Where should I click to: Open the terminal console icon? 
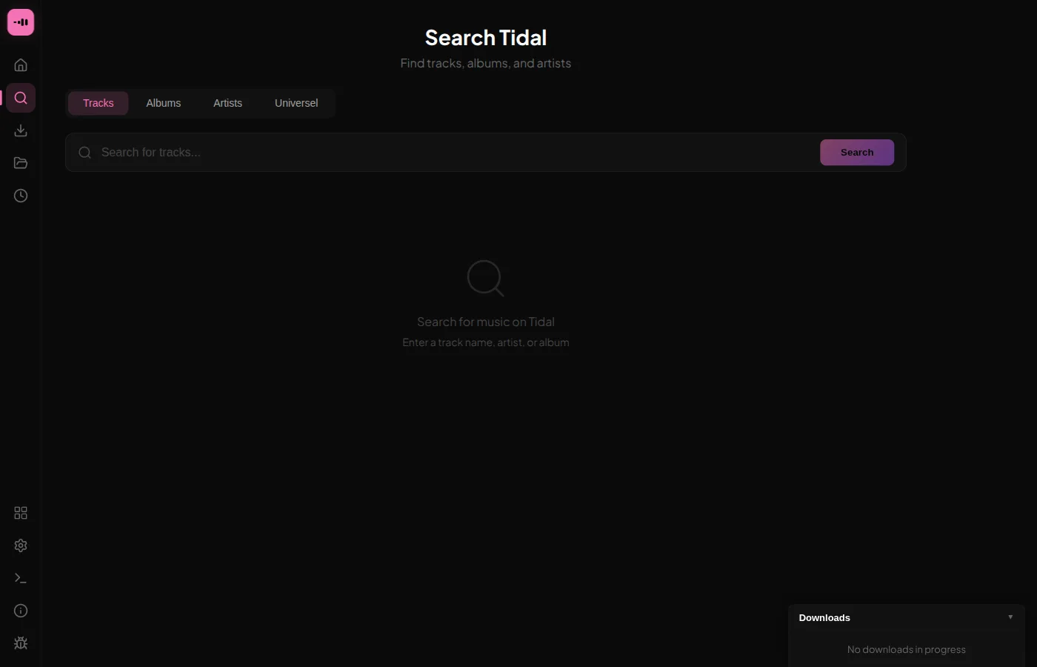click(21, 578)
